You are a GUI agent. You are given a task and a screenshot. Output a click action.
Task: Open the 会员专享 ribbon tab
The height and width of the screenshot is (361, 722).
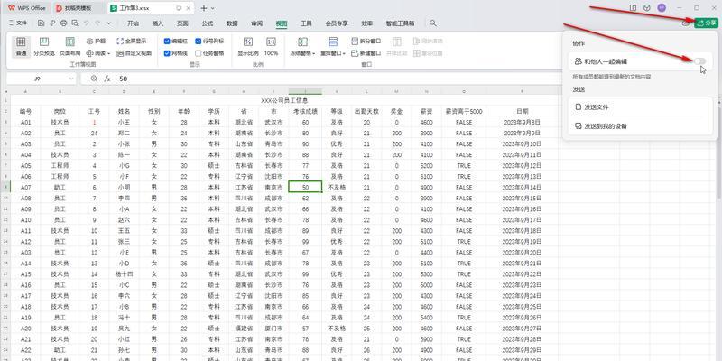point(337,23)
